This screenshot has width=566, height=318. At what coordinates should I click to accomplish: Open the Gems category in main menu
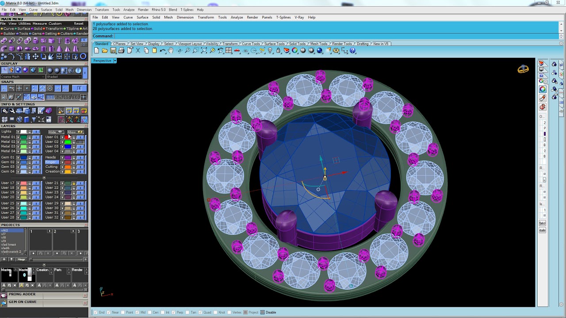[x=36, y=34]
